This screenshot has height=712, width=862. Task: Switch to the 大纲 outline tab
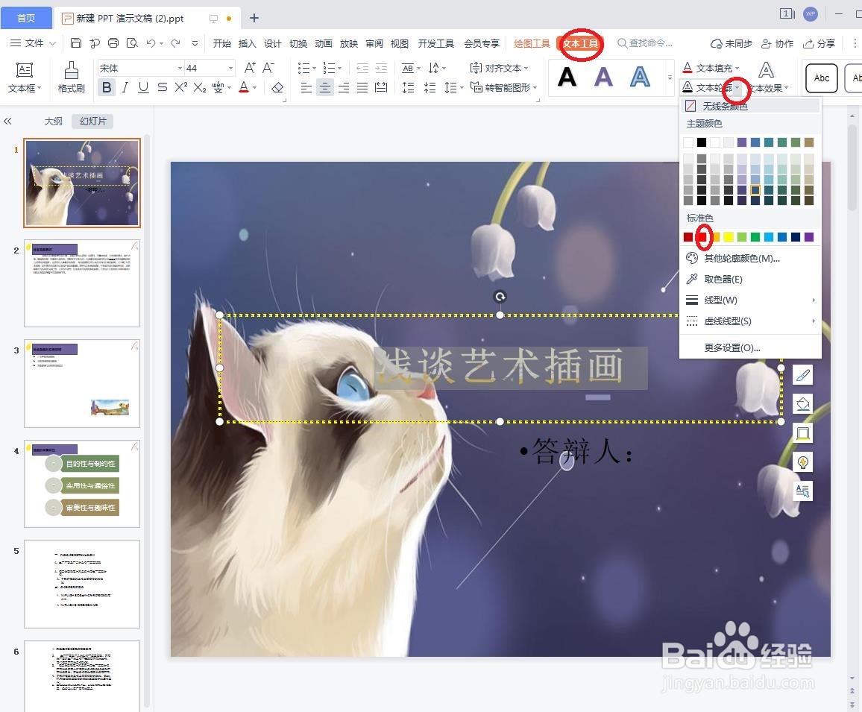tap(54, 121)
